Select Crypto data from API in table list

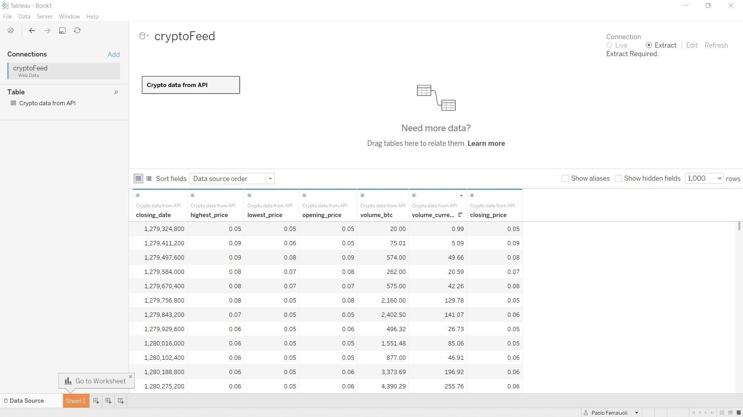coord(47,103)
